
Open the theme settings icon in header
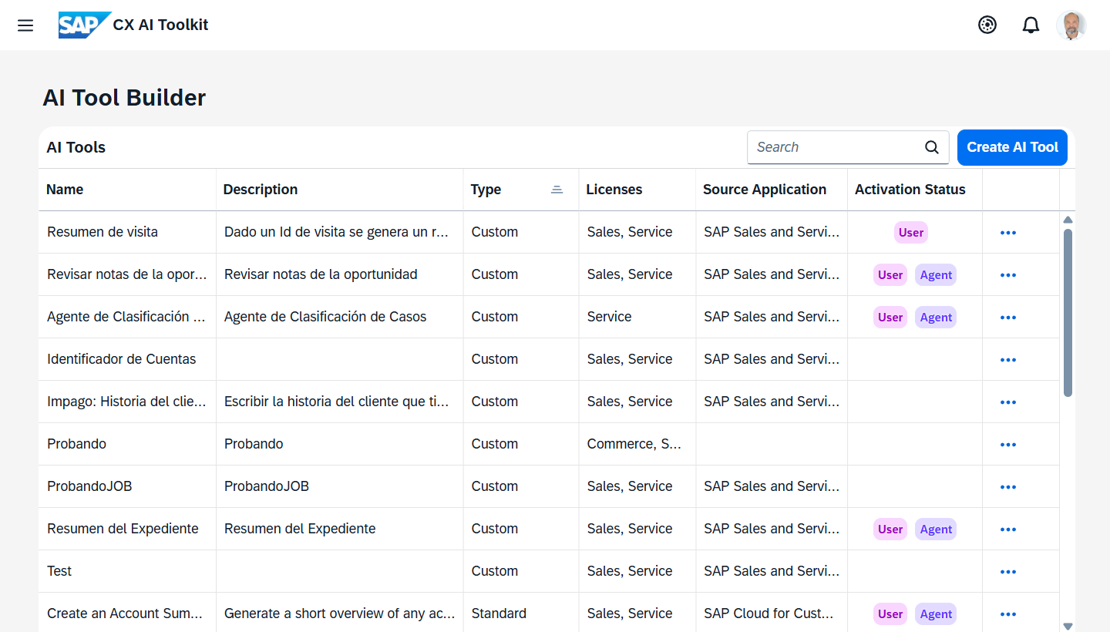[987, 25]
